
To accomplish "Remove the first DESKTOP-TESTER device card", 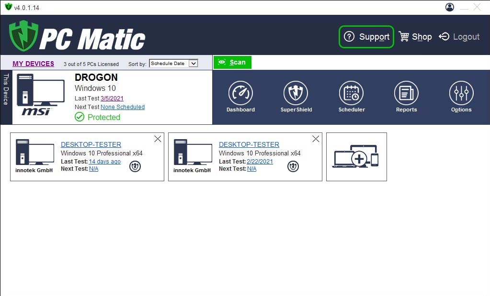I will click(158, 139).
